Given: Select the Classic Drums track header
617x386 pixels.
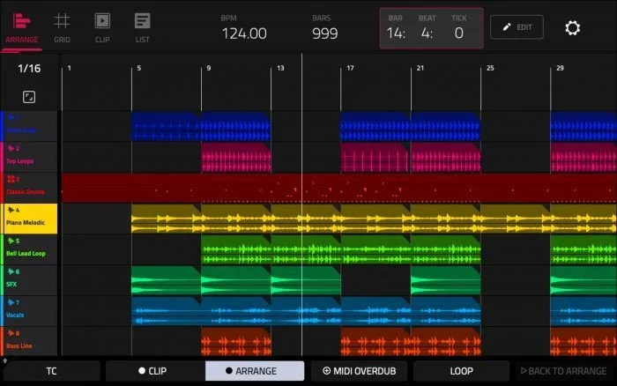Looking at the screenshot, I should [30, 188].
